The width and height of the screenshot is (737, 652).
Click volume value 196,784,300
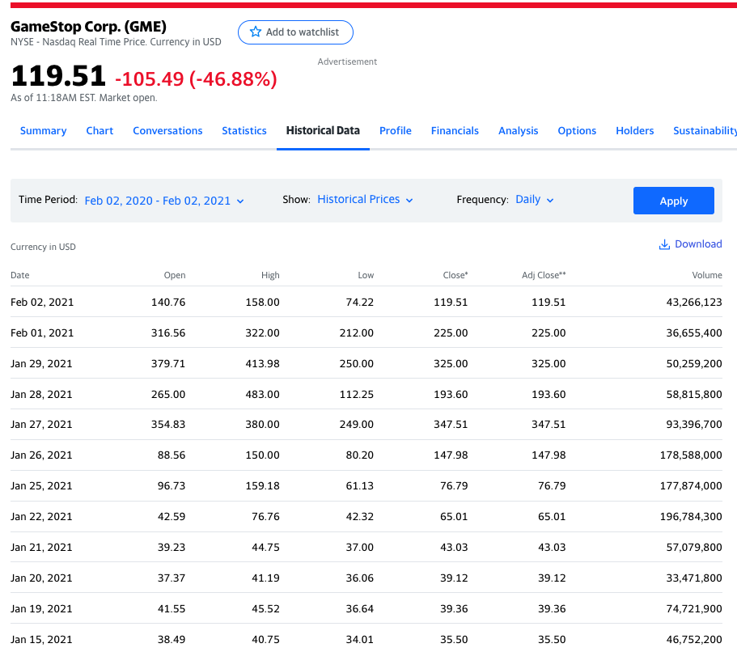tap(691, 517)
